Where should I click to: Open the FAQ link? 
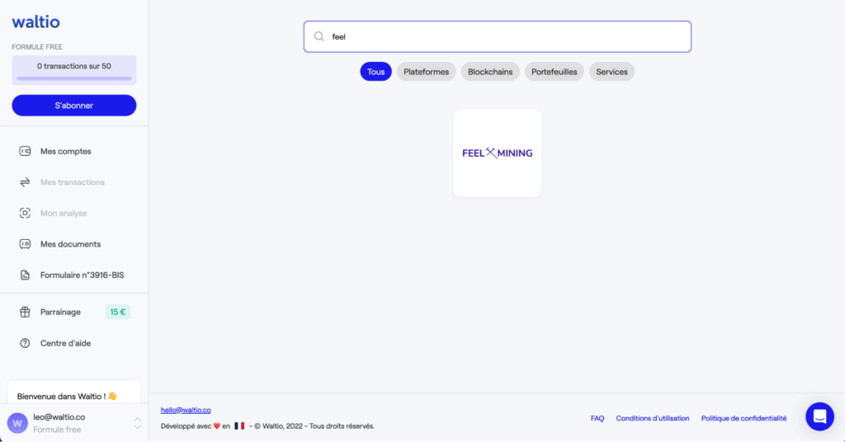[x=597, y=418]
